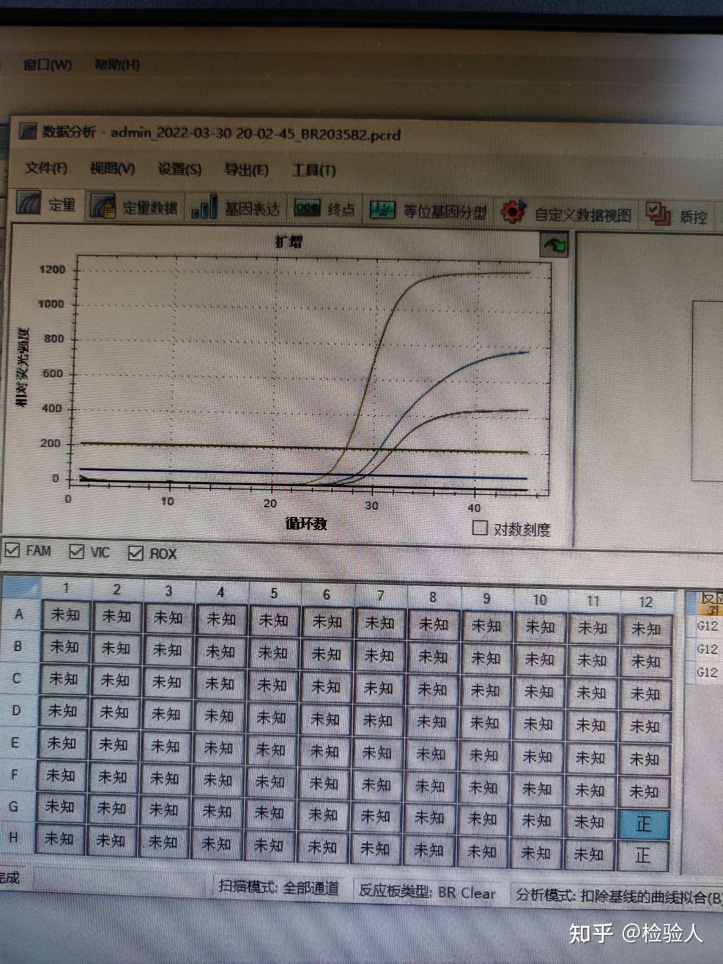Toggle the ROX channel checkbox
Viewport: 723px width, 964px height.
click(x=136, y=553)
